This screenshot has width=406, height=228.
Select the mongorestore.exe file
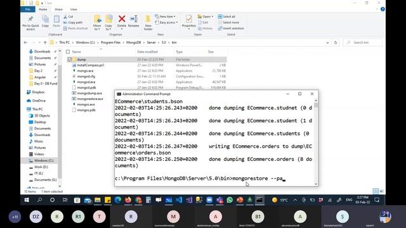pyautogui.click(x=90, y=99)
